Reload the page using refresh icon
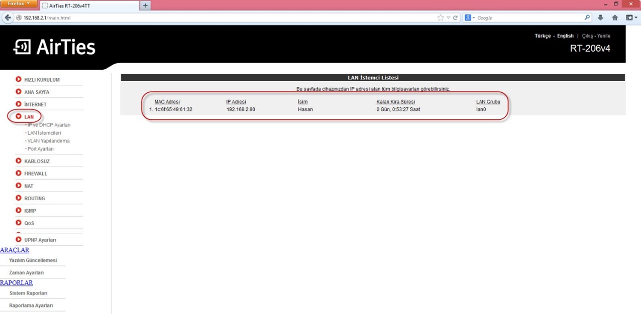 point(456,18)
